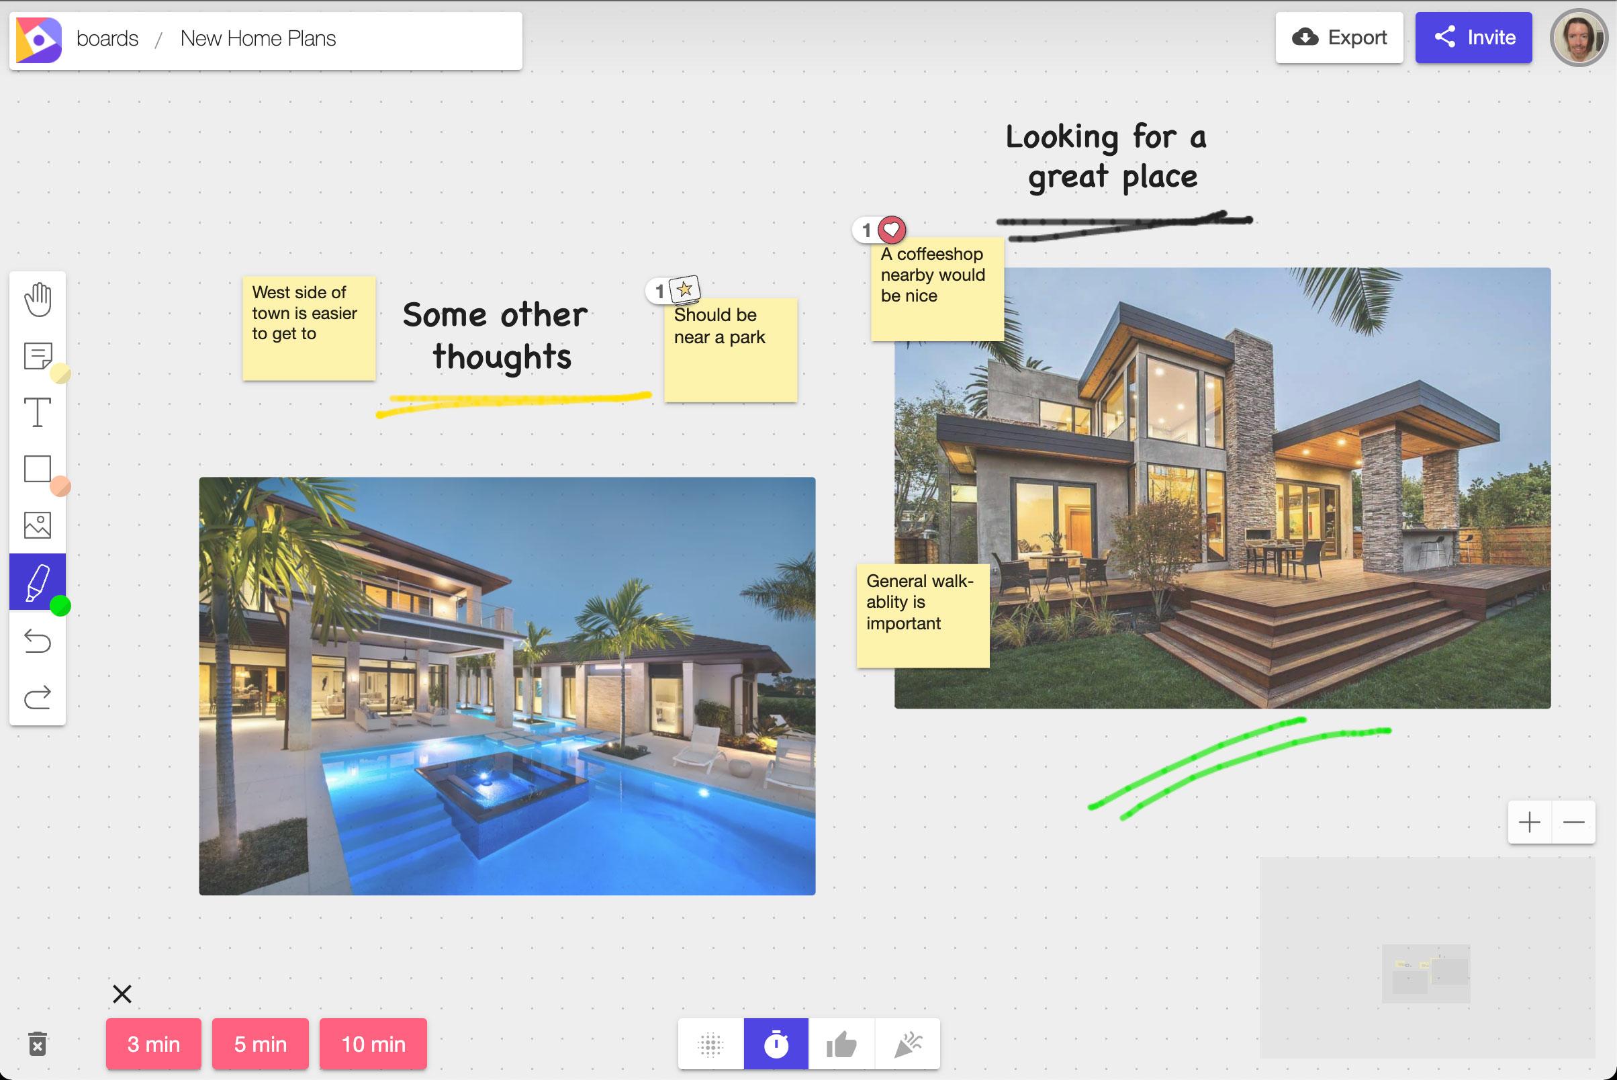This screenshot has height=1080, width=1617.
Task: Select the hand pan tool
Action: tap(38, 300)
